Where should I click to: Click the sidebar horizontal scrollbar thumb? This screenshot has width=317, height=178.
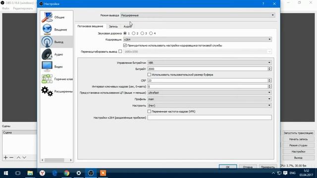54,160
